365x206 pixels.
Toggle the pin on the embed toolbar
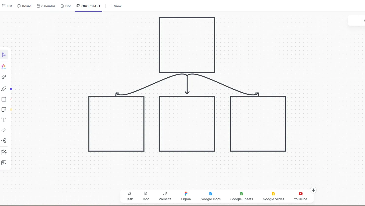pyautogui.click(x=313, y=190)
